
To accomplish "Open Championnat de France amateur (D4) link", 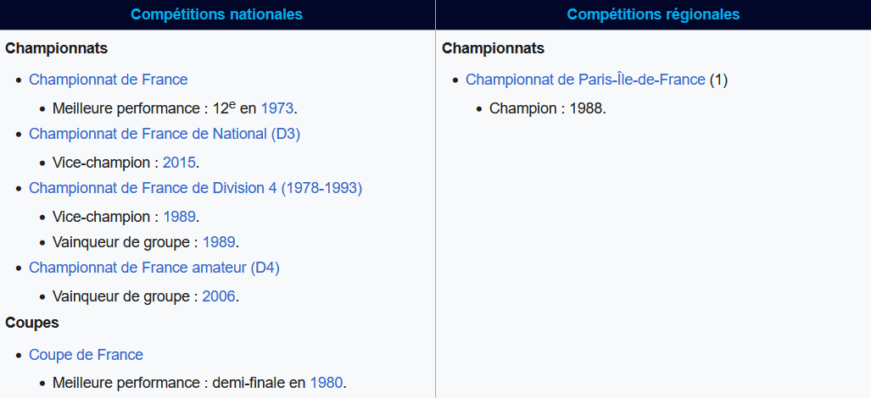I will (x=154, y=268).
